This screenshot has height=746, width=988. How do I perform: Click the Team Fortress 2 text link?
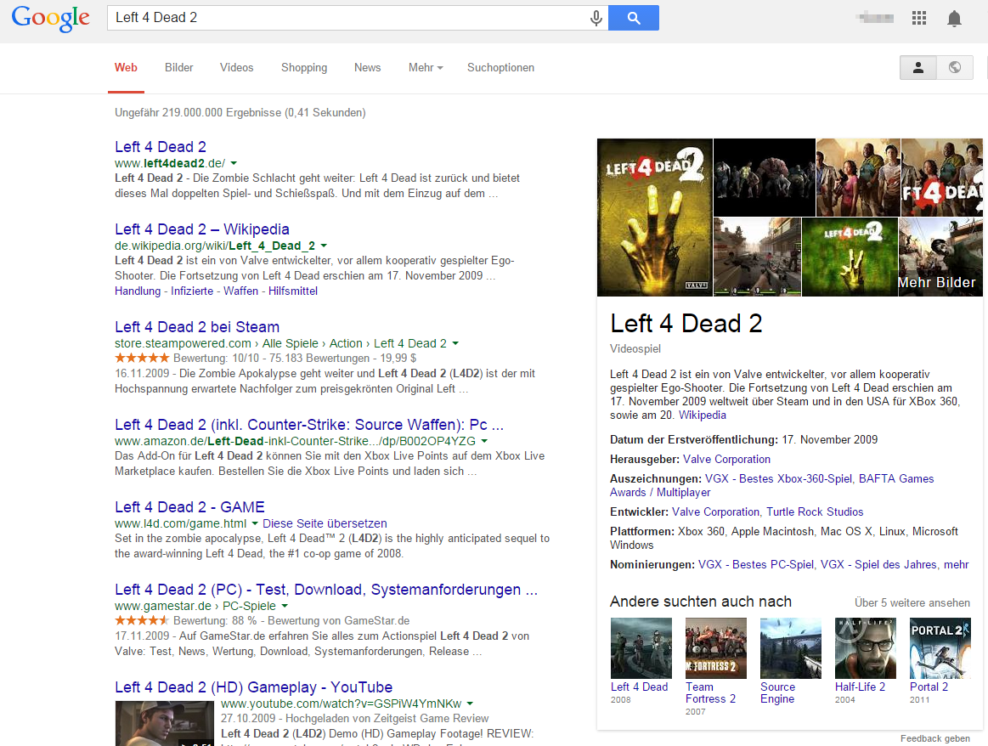pos(710,693)
